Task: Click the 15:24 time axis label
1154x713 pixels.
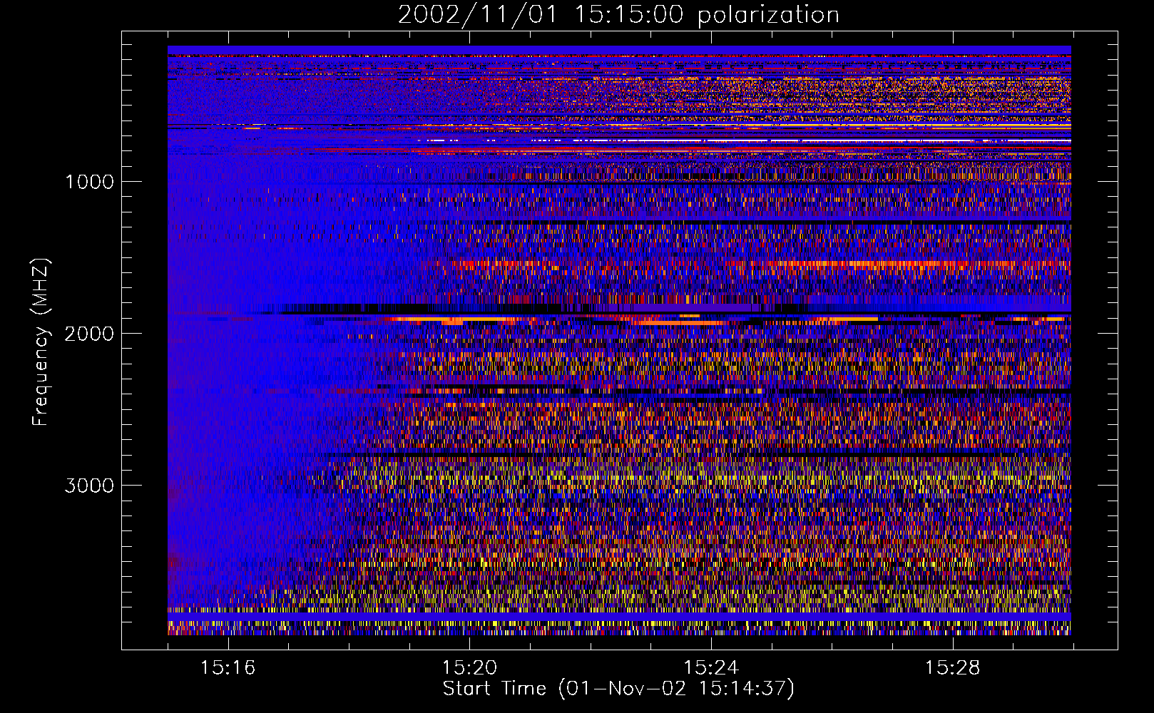Action: coord(711,668)
